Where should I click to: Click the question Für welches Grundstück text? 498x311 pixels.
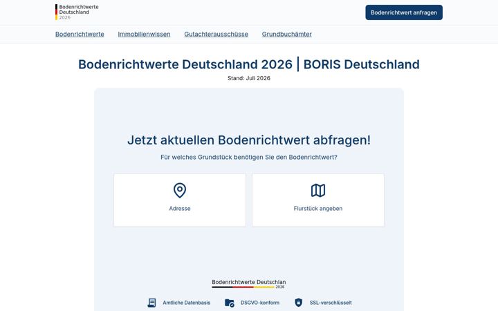coord(249,157)
